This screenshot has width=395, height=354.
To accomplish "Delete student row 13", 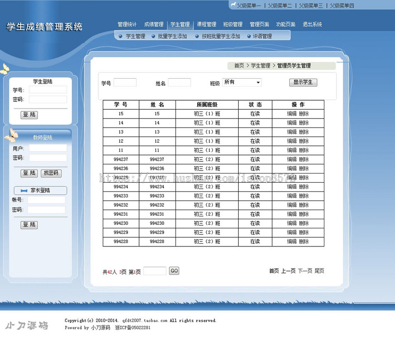I will click(x=304, y=132).
